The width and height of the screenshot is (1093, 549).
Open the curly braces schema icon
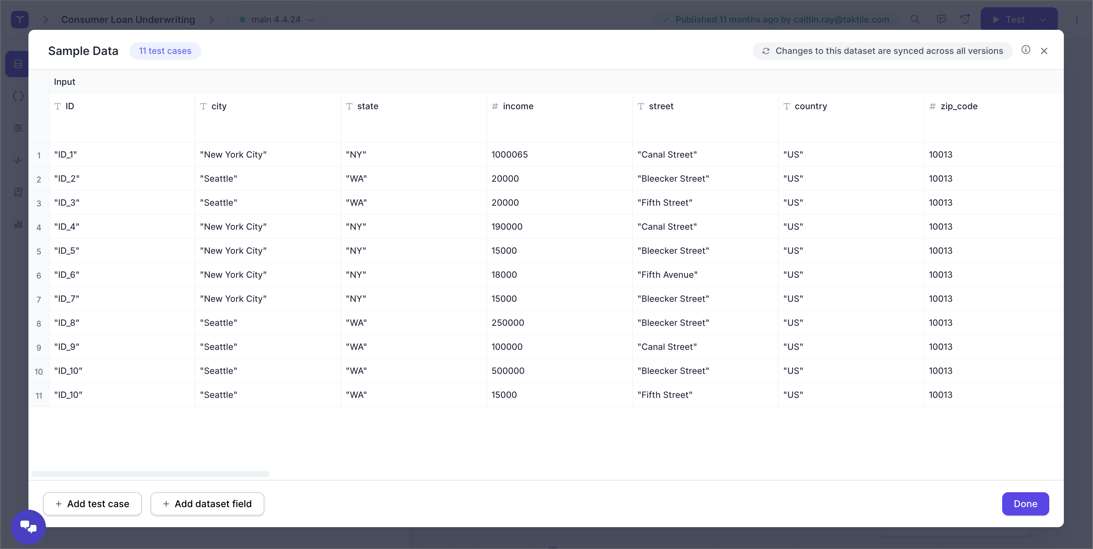[x=18, y=96]
